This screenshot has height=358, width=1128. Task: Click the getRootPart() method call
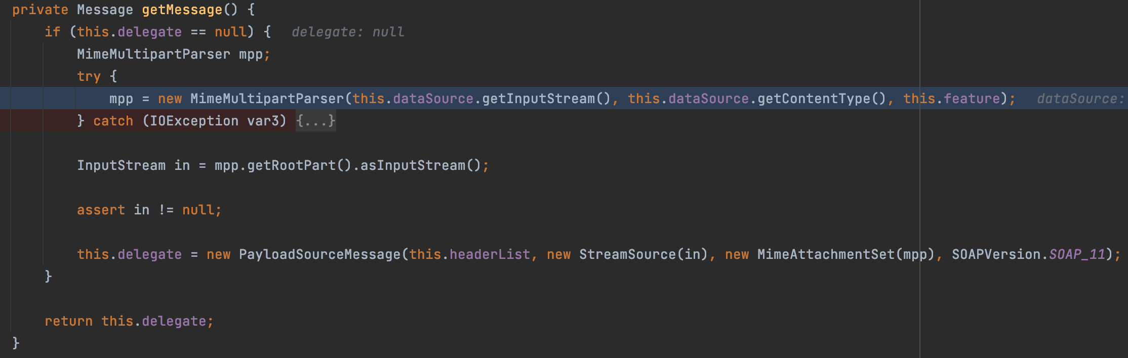(291, 165)
